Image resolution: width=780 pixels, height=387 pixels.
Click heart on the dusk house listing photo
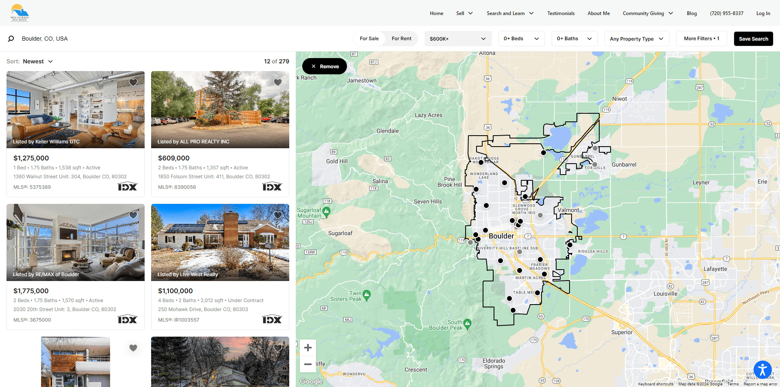[x=278, y=348]
